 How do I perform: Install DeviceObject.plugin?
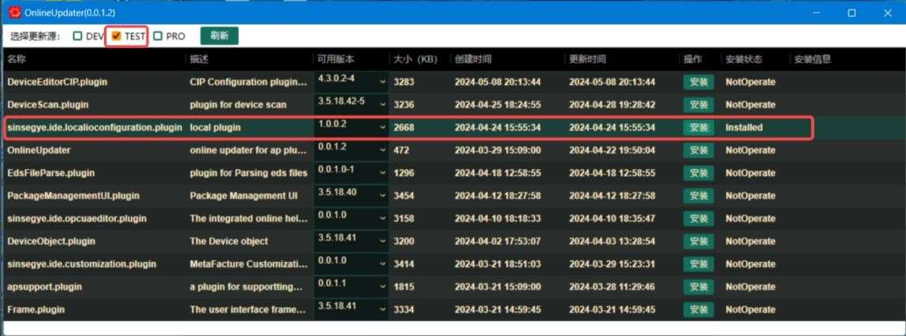pyautogui.click(x=698, y=242)
